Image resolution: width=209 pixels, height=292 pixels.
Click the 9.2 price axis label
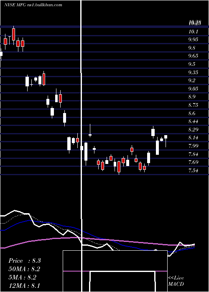coord(192,81)
